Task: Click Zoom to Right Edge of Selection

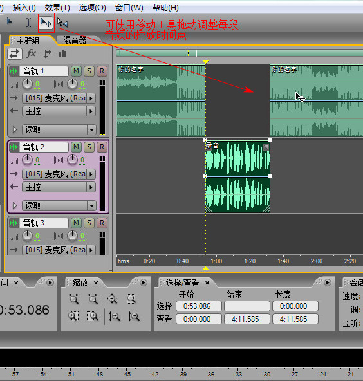Action: 93,317
